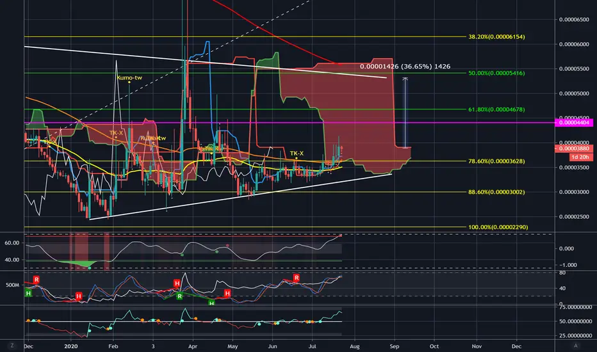This screenshot has height=352, width=597.
Task: Click the Feb label on time axis
Action: coord(113,346)
